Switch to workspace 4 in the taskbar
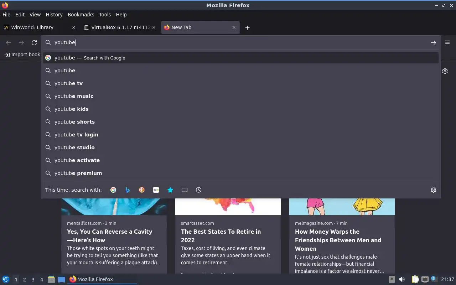 [x=41, y=280]
